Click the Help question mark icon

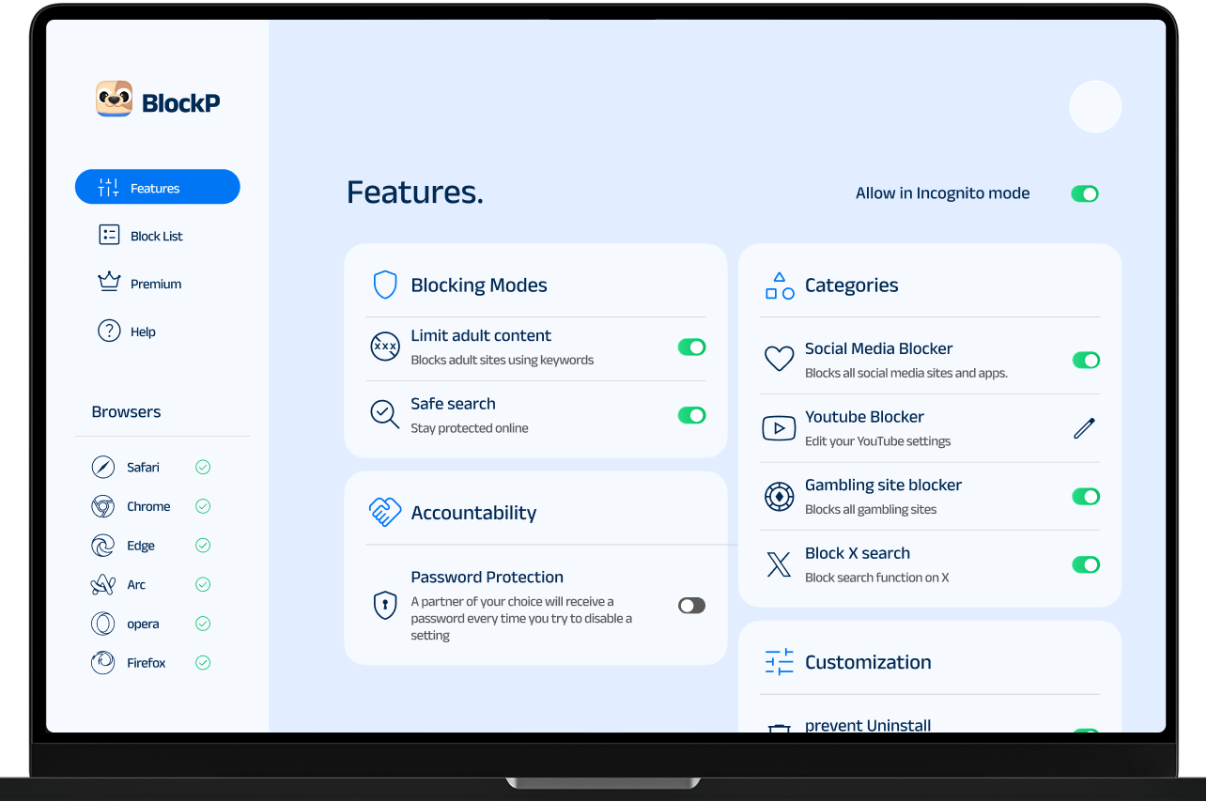click(109, 331)
